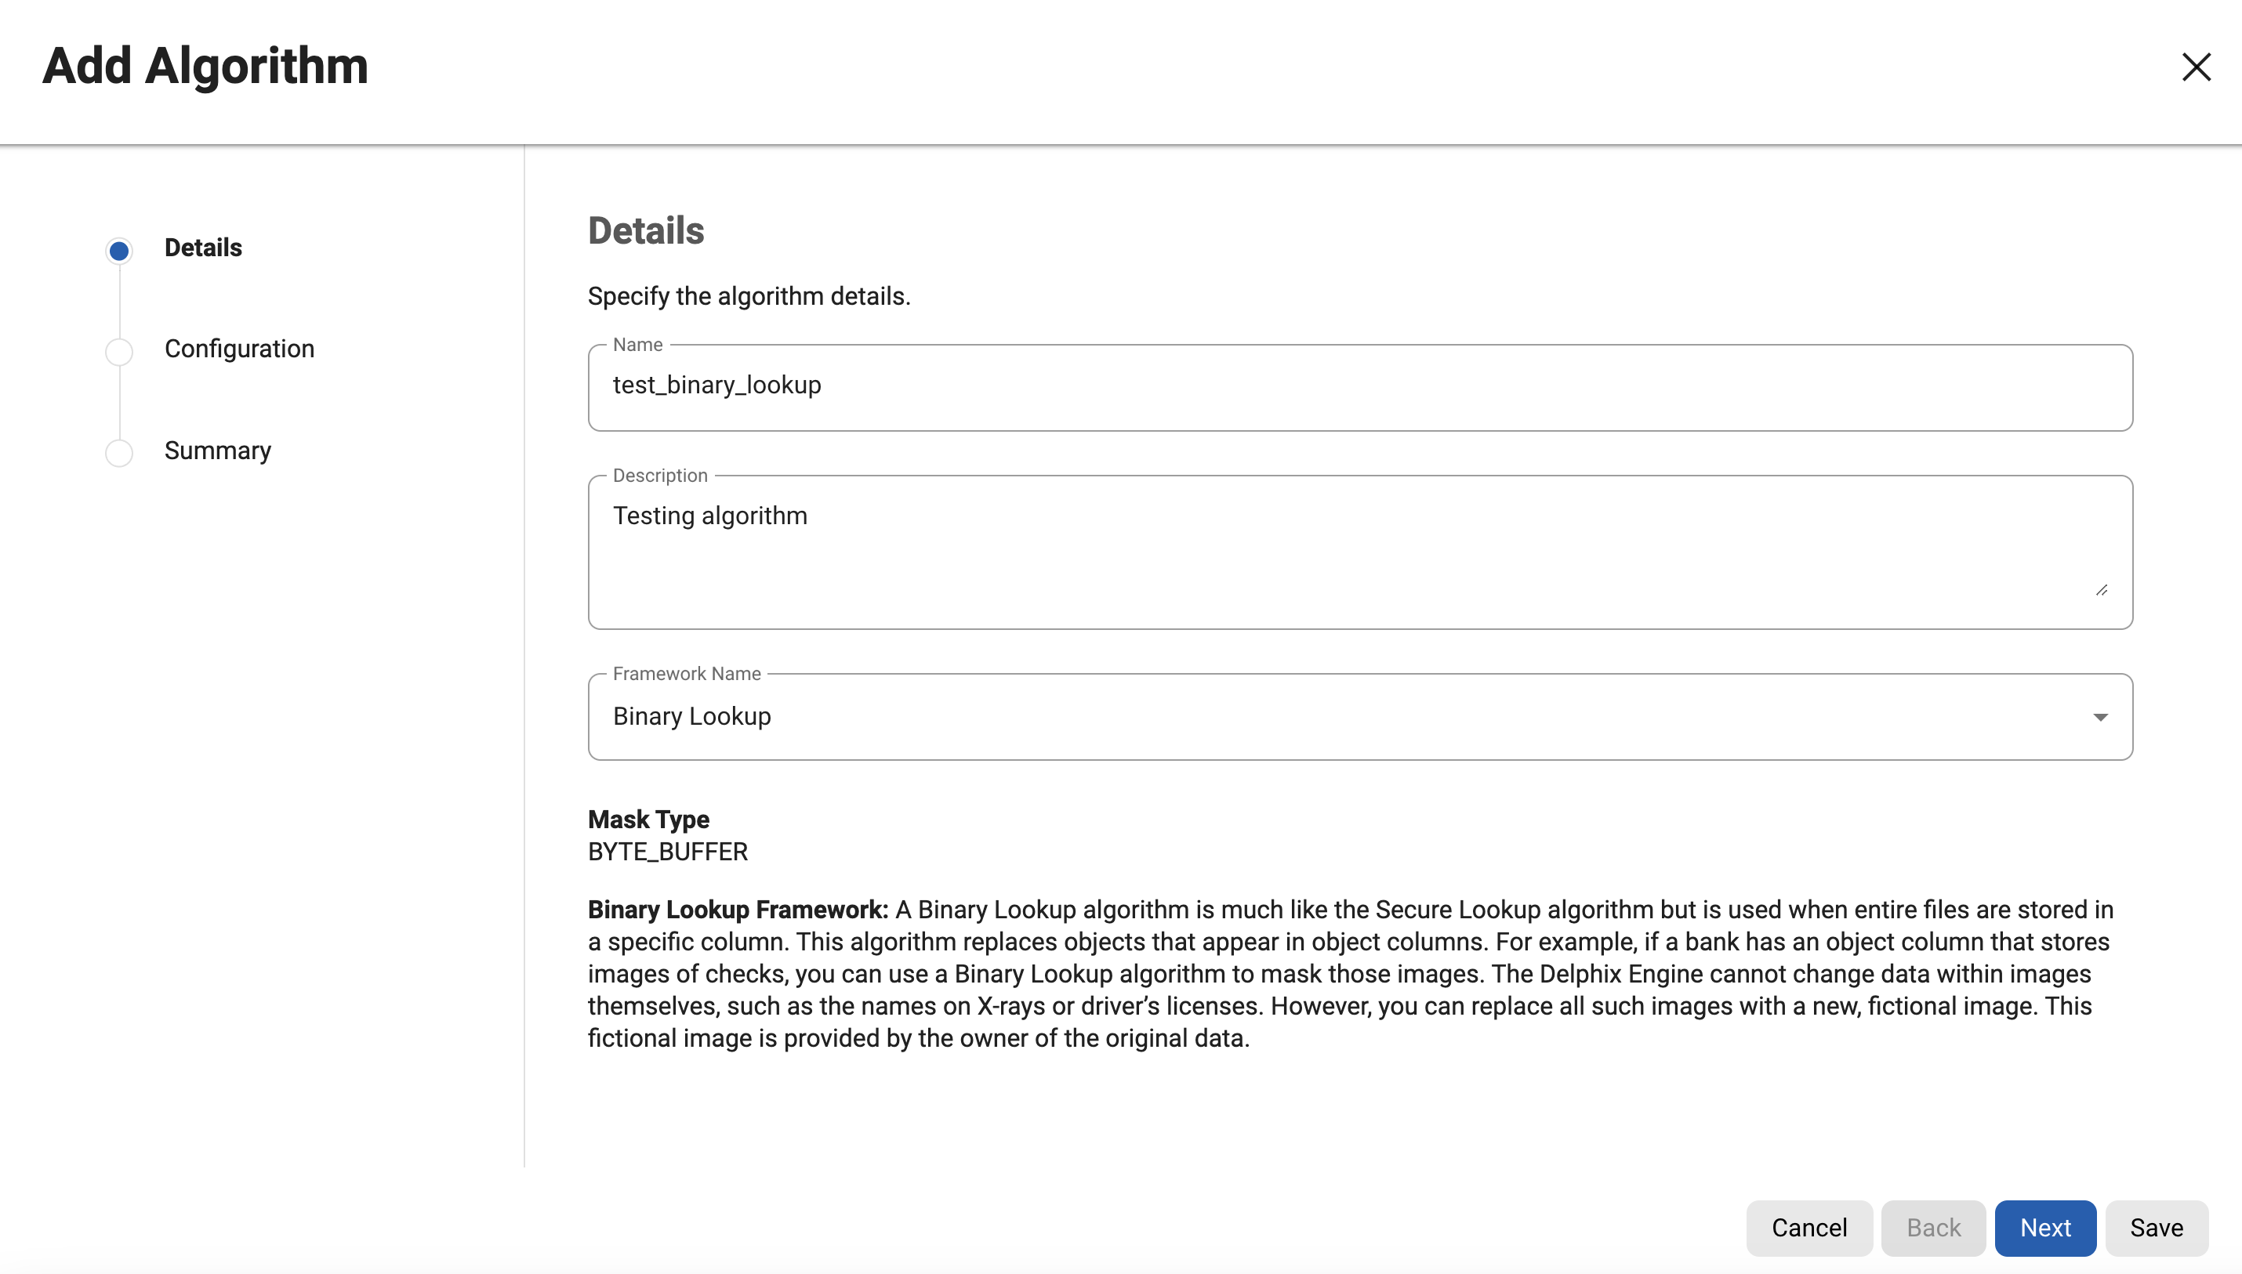Click the blue Details step indicator circle

(119, 252)
